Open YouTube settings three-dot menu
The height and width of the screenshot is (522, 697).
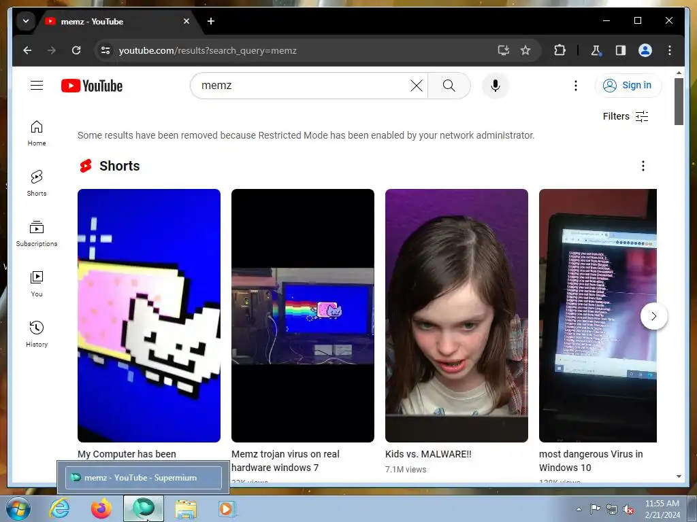pos(576,85)
